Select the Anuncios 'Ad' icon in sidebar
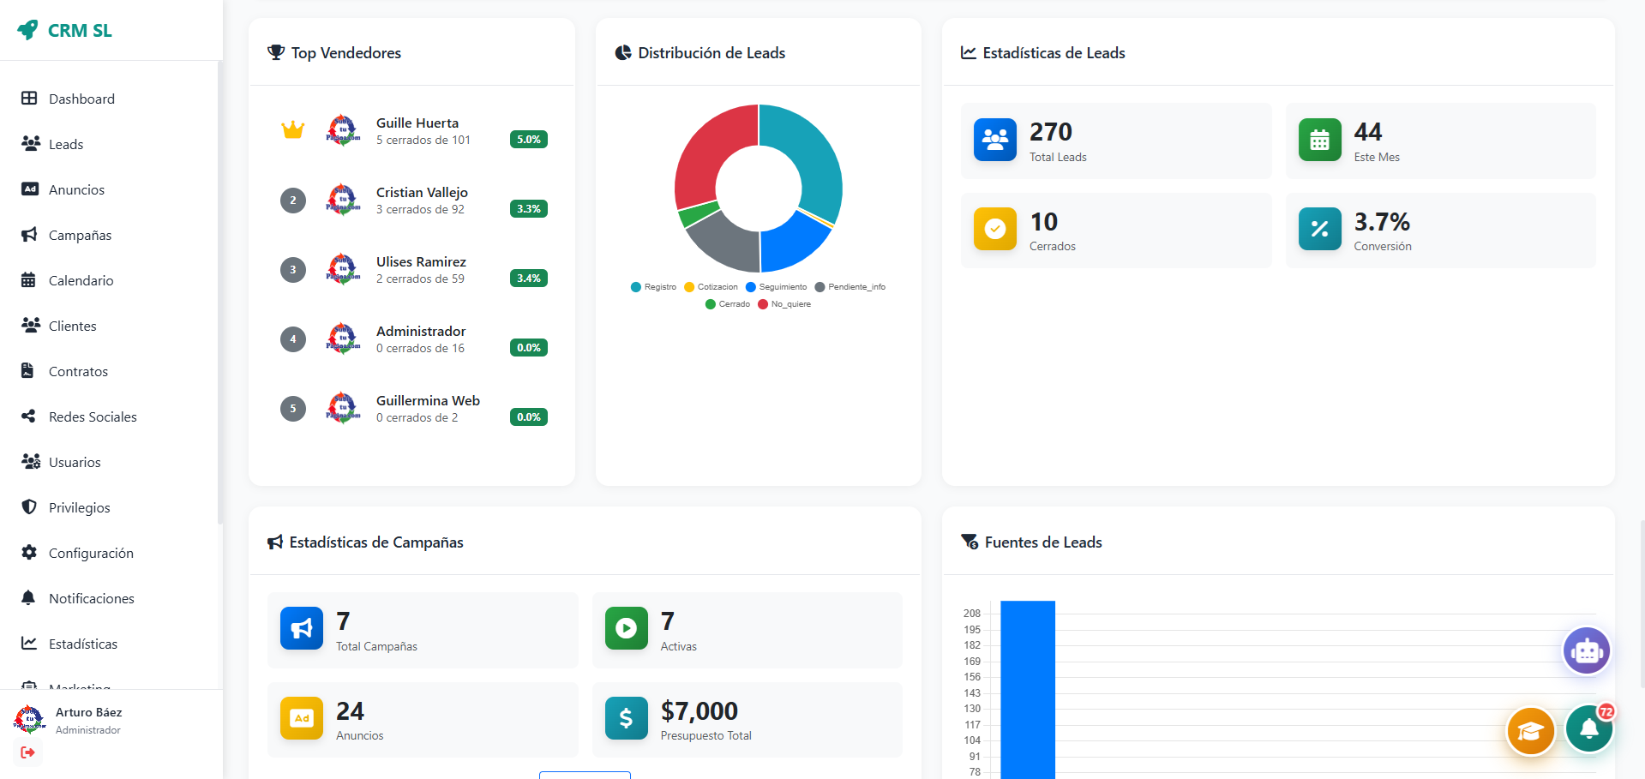Image resolution: width=1645 pixels, height=779 pixels. click(x=31, y=189)
